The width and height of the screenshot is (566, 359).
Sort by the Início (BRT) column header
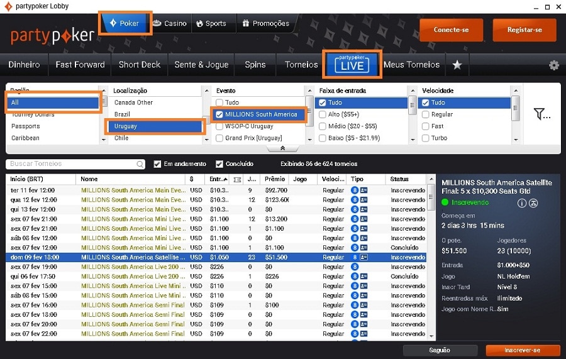tap(41, 179)
